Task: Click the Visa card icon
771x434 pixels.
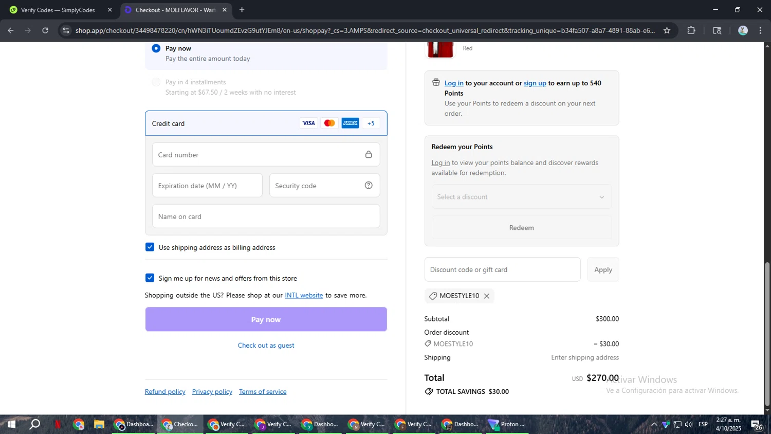Action: click(308, 123)
